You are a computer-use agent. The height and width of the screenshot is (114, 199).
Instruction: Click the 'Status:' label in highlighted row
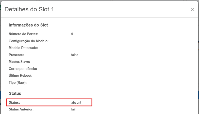coord(14,102)
